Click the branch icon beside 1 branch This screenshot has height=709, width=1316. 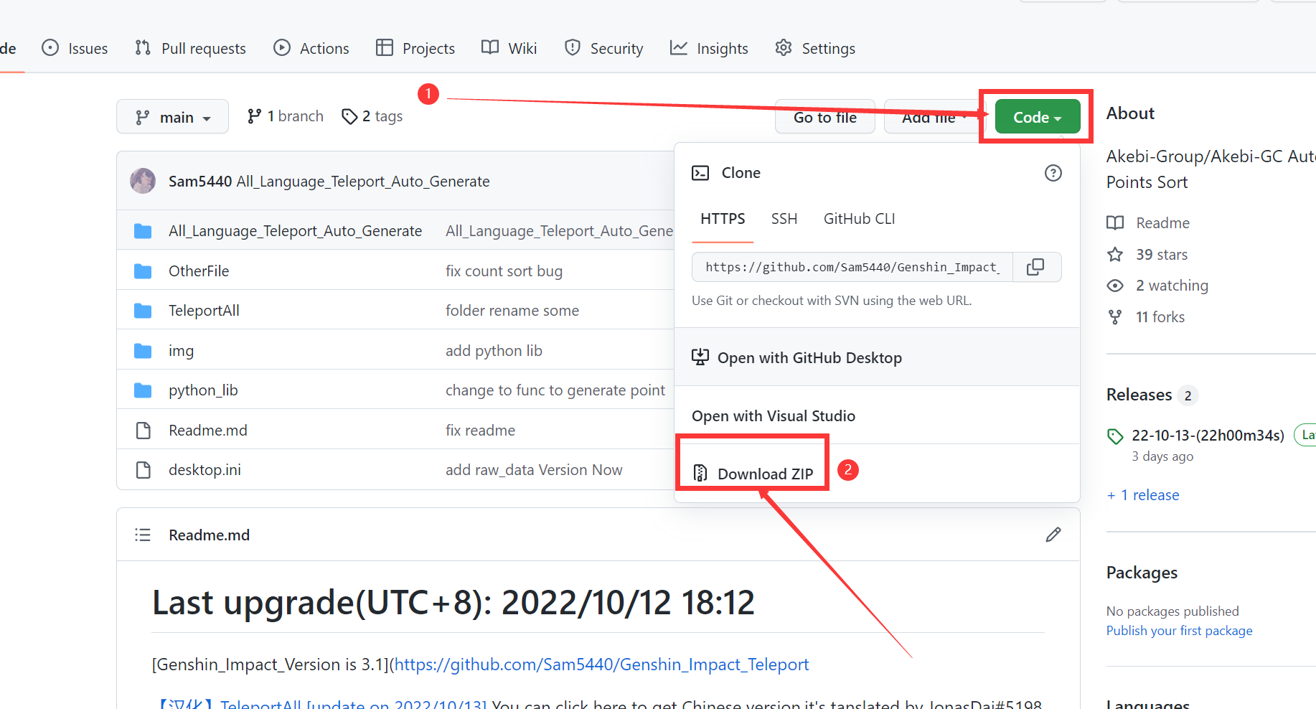[254, 116]
